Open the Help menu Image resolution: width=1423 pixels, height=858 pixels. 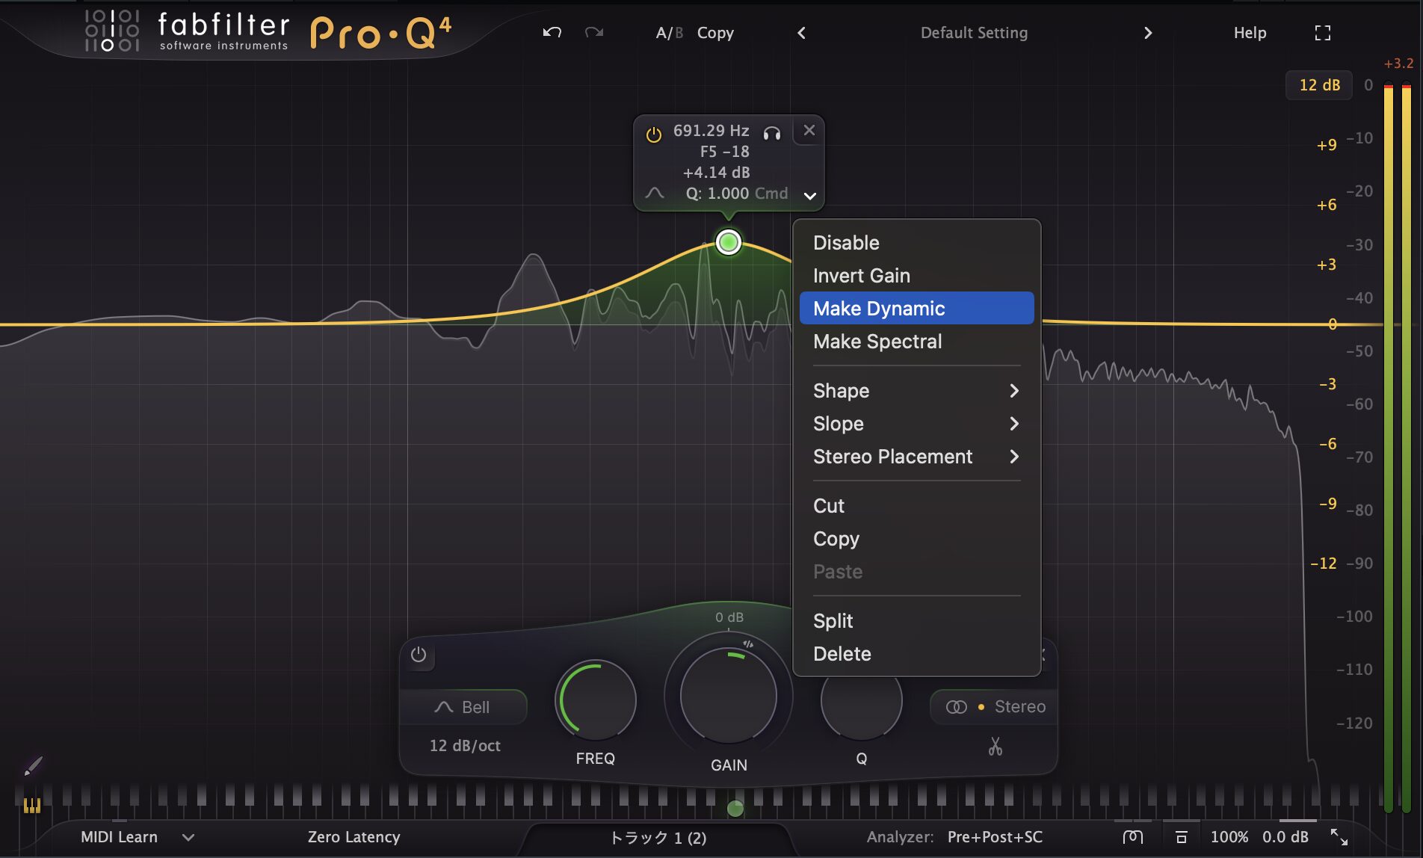click(1250, 33)
